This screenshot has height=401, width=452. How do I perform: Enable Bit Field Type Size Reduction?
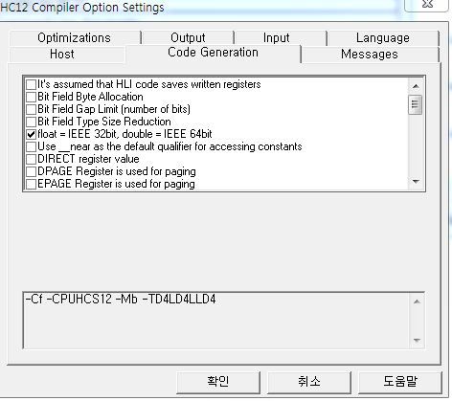(31, 122)
